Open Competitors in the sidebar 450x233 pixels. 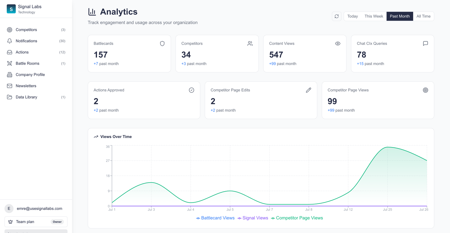tap(36, 30)
